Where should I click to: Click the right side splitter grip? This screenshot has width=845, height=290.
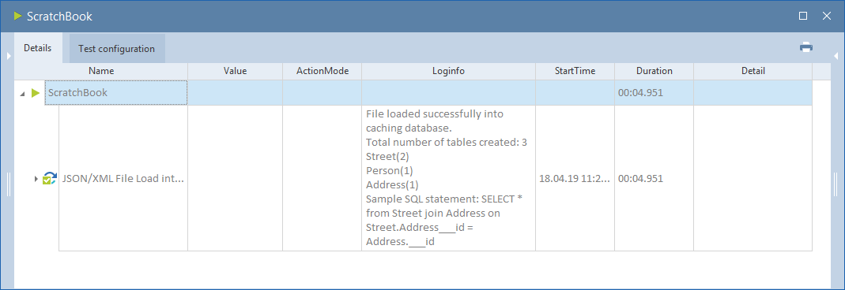[836, 184]
